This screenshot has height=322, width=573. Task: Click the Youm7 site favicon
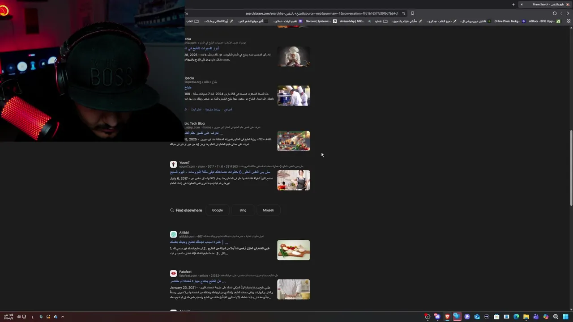tap(173, 165)
